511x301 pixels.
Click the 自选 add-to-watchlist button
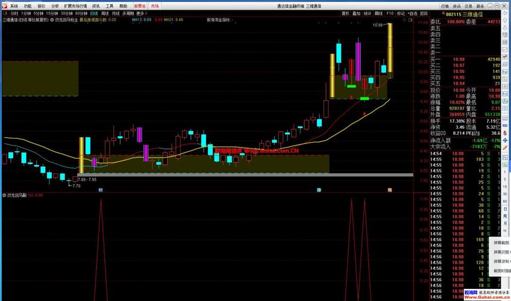point(412,13)
